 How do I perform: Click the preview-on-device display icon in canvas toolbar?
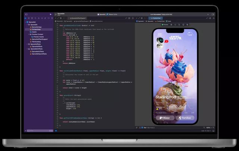[183, 25]
